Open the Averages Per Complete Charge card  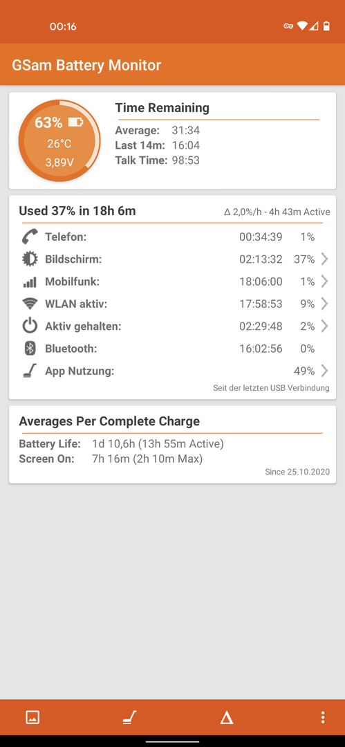pos(173,445)
